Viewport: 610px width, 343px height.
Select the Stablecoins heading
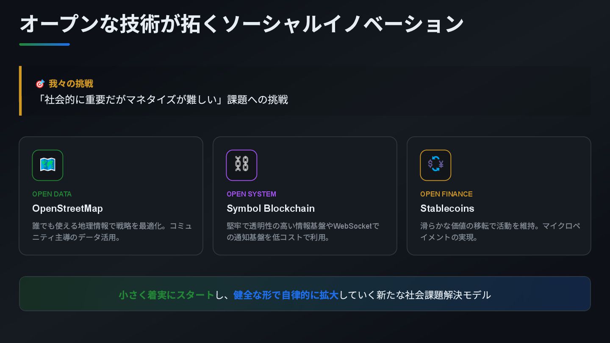447,208
